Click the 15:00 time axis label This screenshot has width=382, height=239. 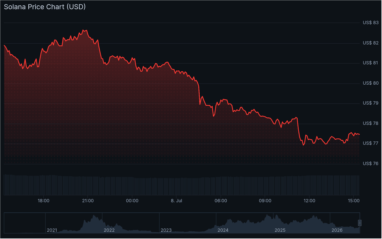(x=354, y=201)
